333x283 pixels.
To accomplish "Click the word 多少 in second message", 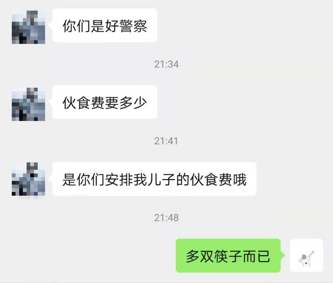I will coord(133,103).
